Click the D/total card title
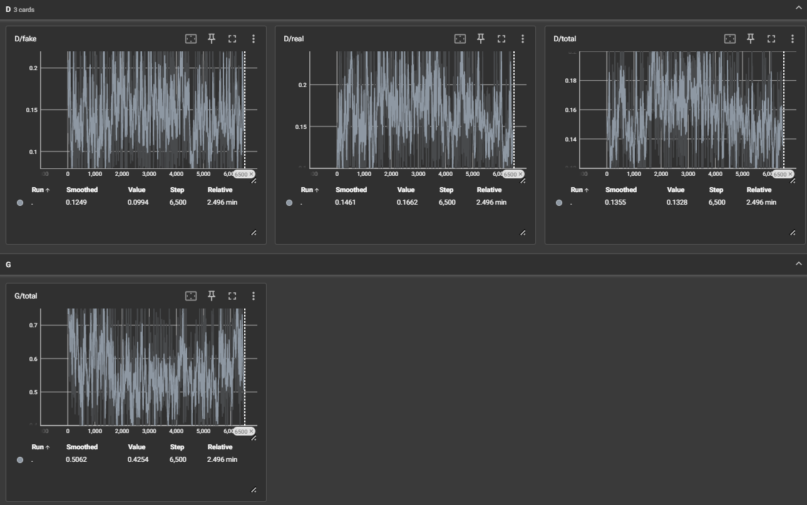 click(565, 39)
